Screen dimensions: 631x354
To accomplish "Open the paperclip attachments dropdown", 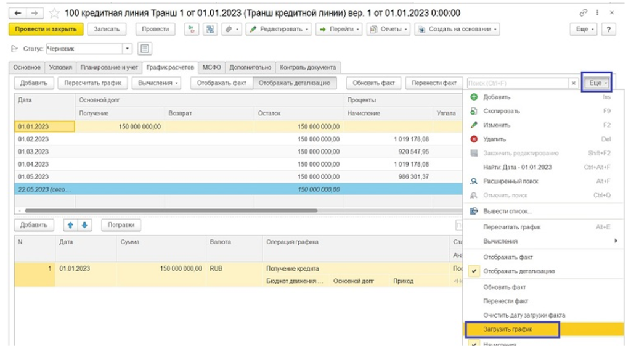I will (232, 29).
